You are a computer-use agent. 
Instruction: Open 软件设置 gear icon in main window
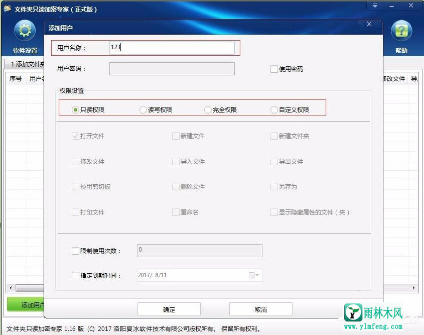(25, 31)
